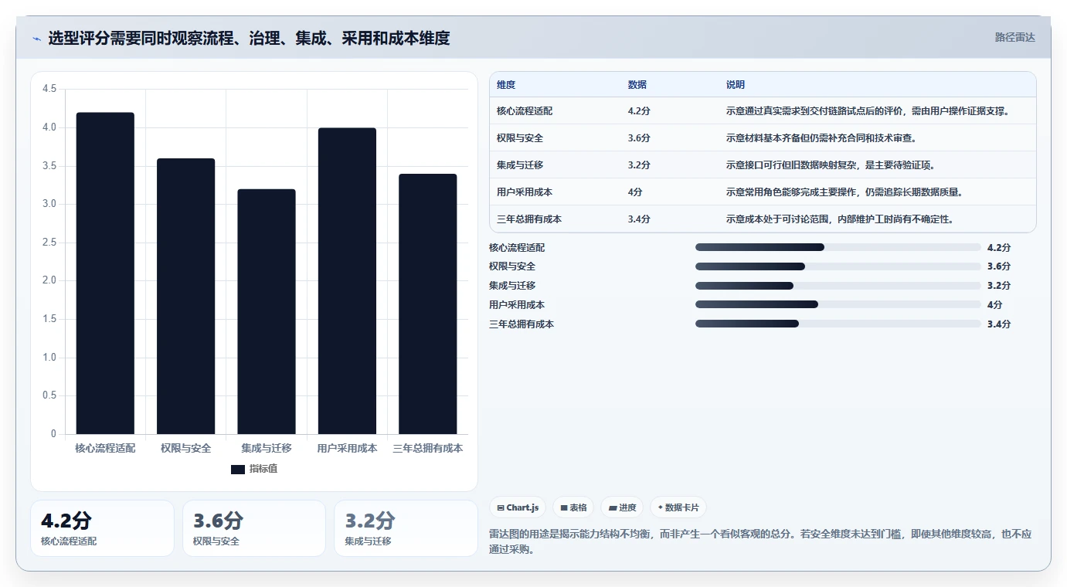Click the 4分 value beside the progress bar
Screen dimensions: 1067x587
click(994, 304)
